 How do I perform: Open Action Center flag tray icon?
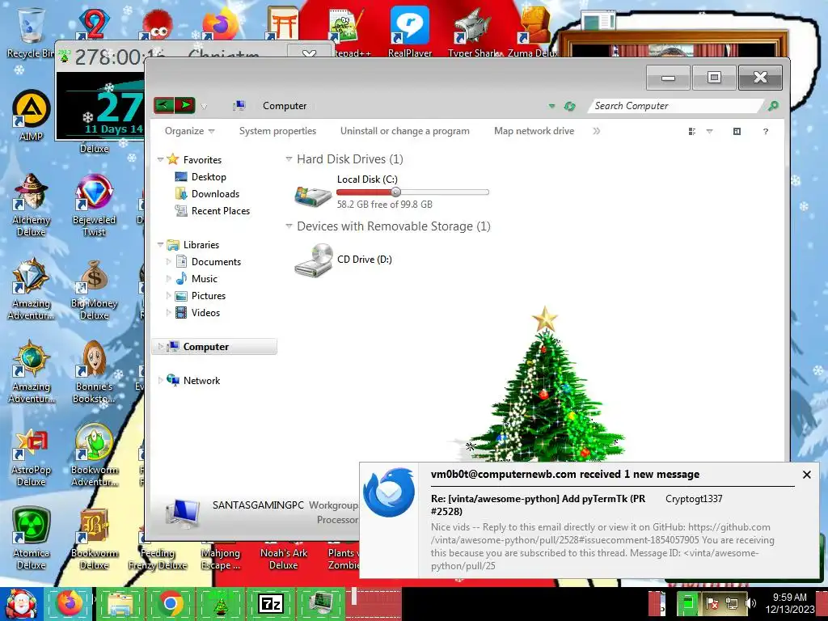(x=712, y=602)
